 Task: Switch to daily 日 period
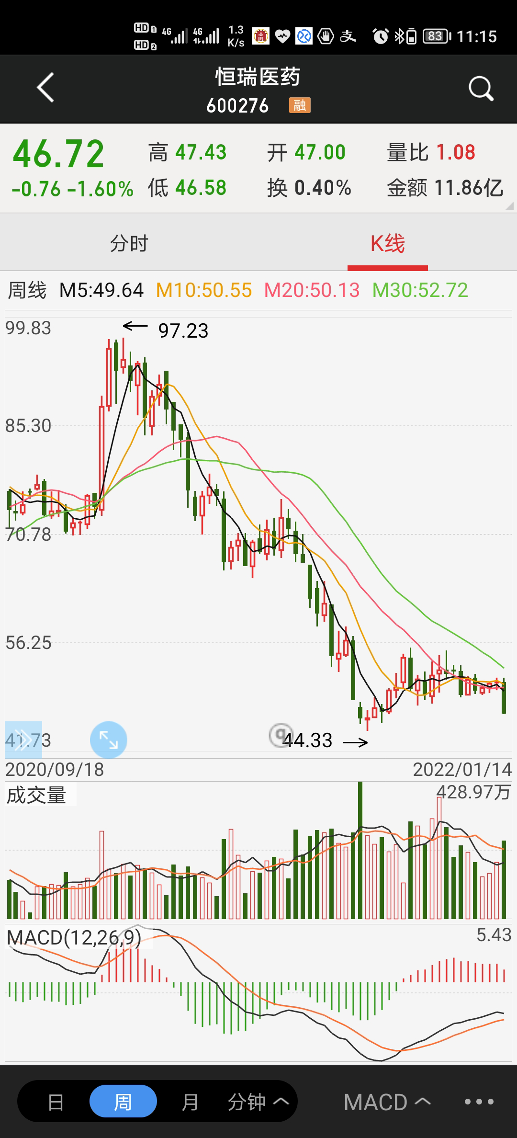[x=56, y=1102]
